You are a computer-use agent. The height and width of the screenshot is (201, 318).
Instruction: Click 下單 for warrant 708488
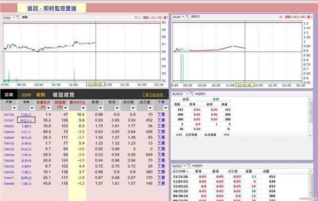[161, 183]
